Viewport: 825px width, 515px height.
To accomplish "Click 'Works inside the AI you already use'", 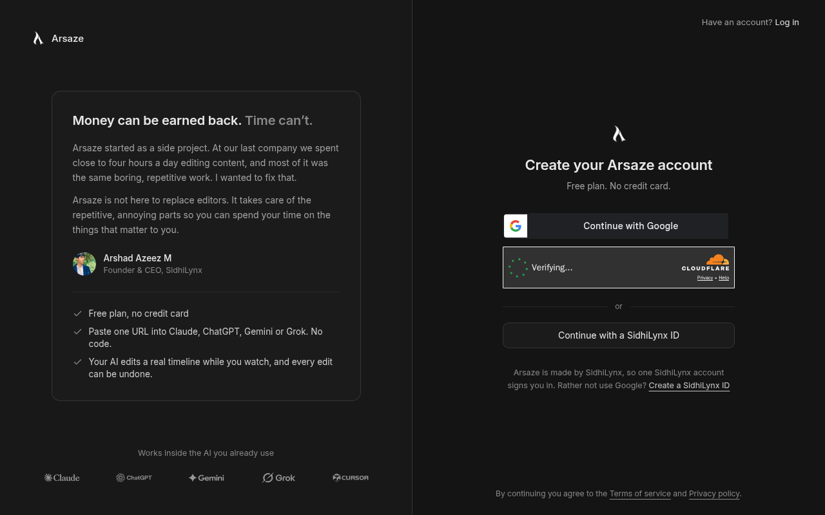I will pyautogui.click(x=206, y=453).
